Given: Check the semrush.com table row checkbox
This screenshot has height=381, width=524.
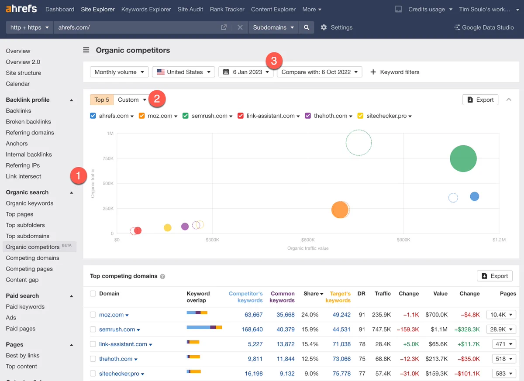Looking at the screenshot, I should coord(93,330).
